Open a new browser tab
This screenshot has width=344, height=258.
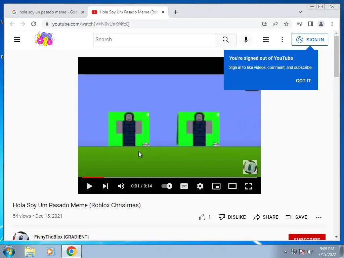tap(175, 12)
